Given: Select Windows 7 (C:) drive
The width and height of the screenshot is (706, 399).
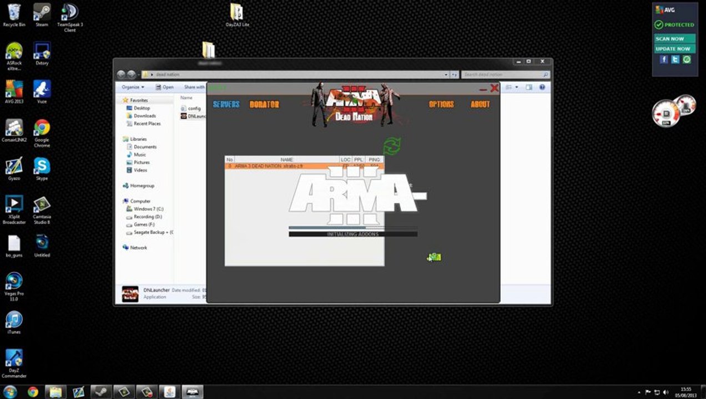Looking at the screenshot, I should 148,209.
